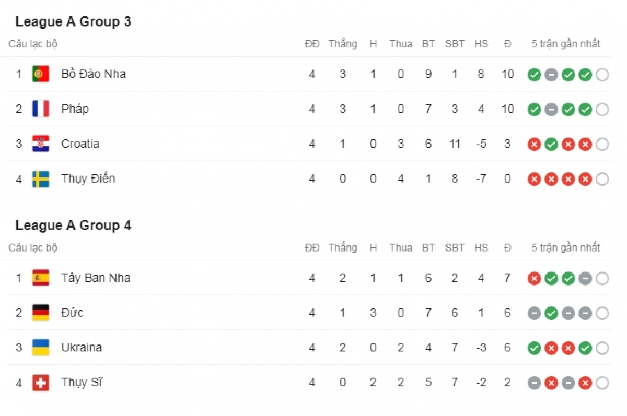Click Bồ Đào Nha's empty upcoming match circle
This screenshot has width=627, height=416.
pos(602,75)
